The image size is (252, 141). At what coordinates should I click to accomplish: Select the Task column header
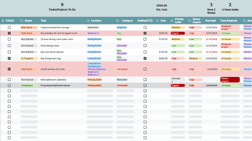(x=44, y=20)
